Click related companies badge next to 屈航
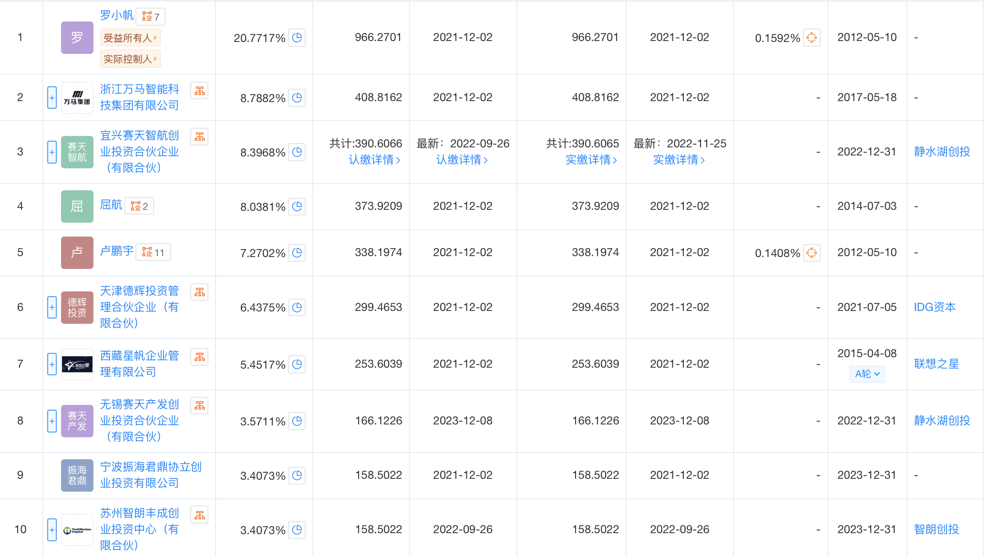The width and height of the screenshot is (990, 557). (139, 206)
